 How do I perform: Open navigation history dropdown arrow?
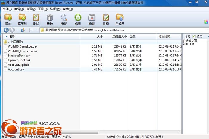tap(18, 30)
